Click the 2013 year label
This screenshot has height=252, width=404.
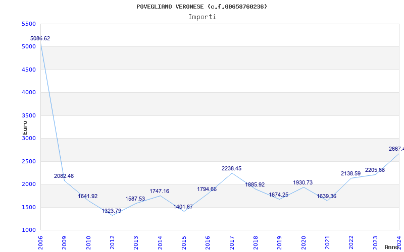point(136,243)
